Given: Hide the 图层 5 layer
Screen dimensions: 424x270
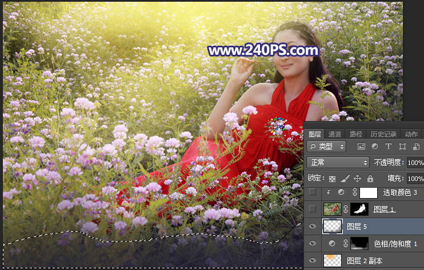Looking at the screenshot, I should [311, 226].
